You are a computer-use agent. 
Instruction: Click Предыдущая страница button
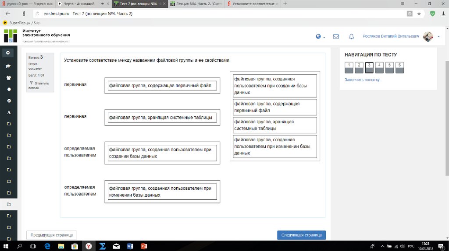click(x=52, y=235)
